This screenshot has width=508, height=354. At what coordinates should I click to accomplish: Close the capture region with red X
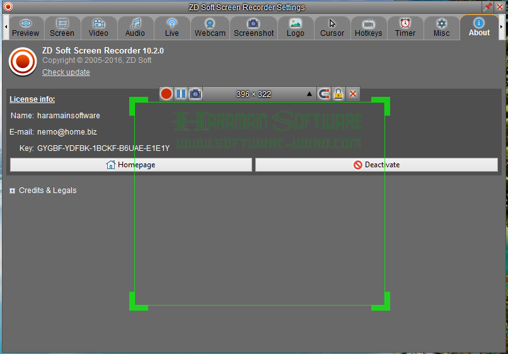[x=353, y=94]
